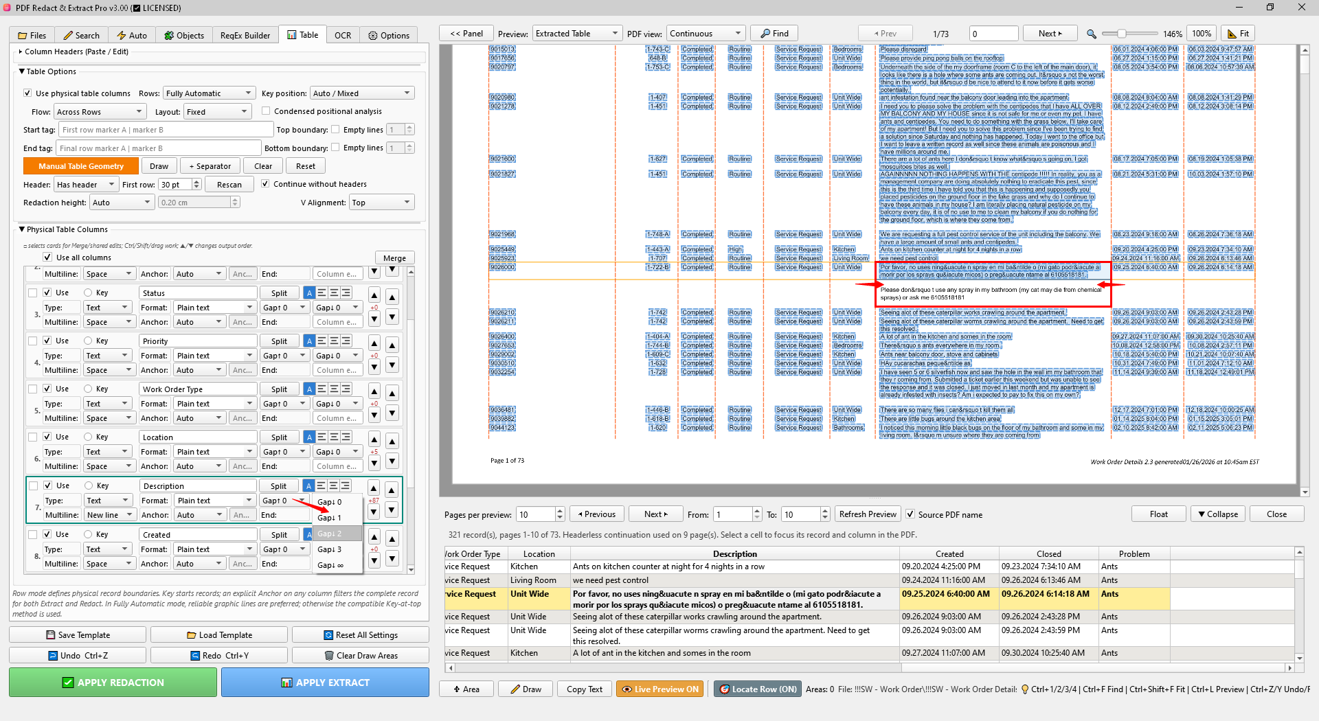The image size is (1319, 721).
Task: Toggle Live Preview ON
Action: click(660, 689)
